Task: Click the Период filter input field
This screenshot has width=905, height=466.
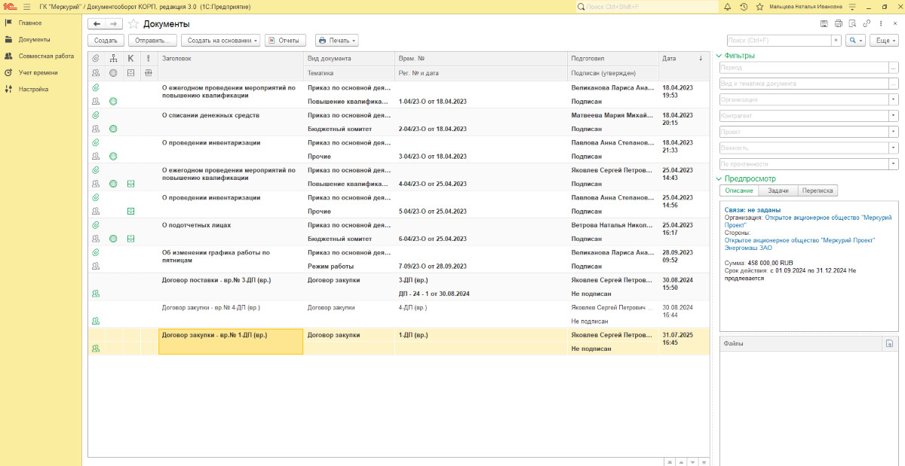Action: pyautogui.click(x=804, y=68)
